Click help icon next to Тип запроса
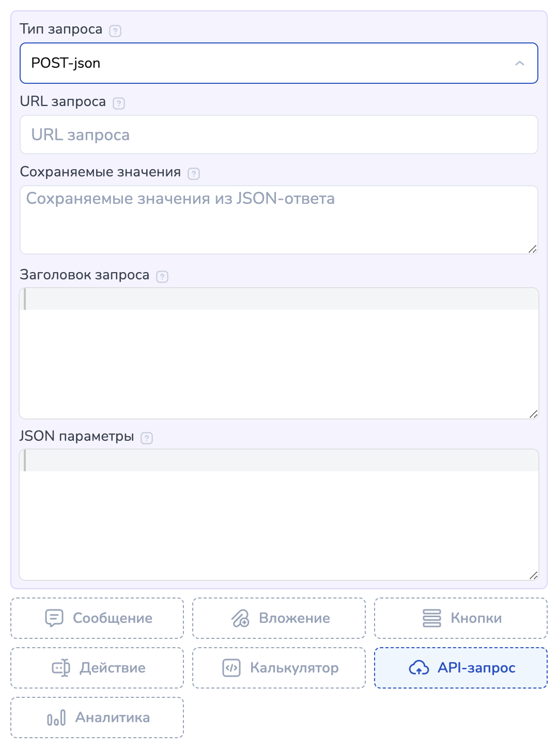Screen dimensions: 558x747 pos(115,31)
